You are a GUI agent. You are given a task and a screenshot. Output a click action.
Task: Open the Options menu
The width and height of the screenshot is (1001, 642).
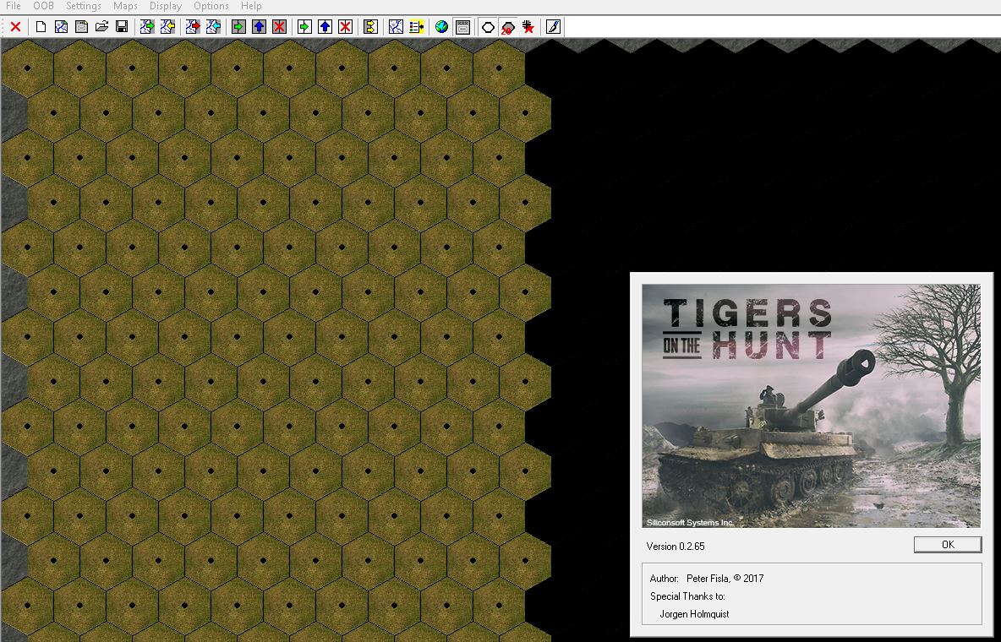click(x=211, y=6)
